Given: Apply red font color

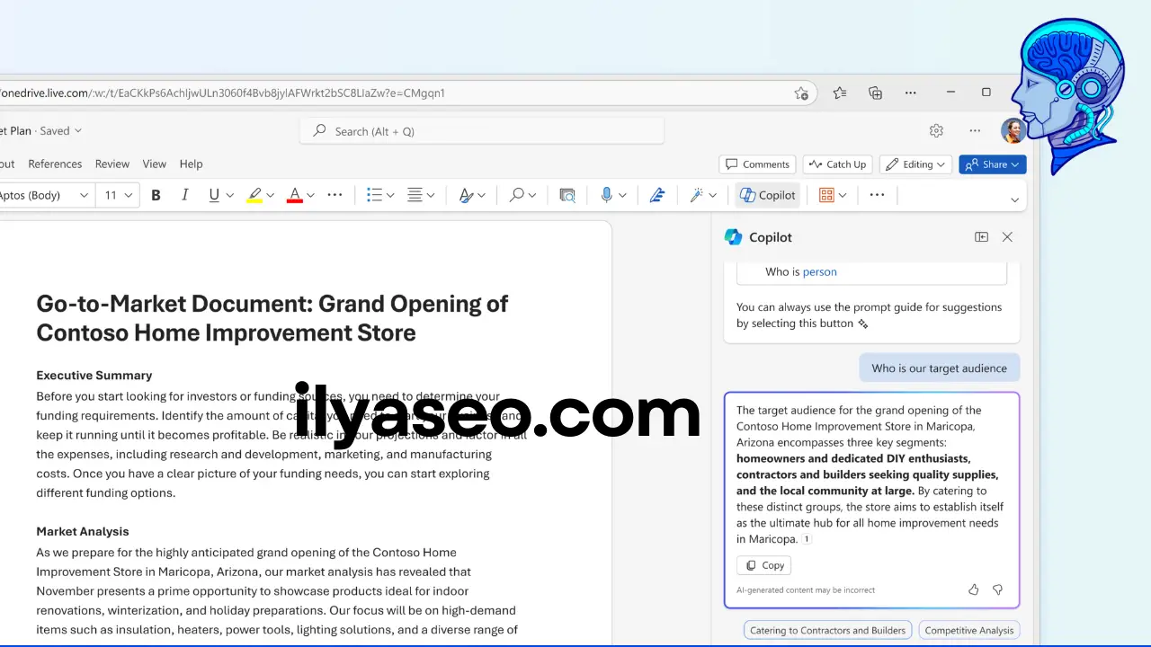Looking at the screenshot, I should pos(294,195).
